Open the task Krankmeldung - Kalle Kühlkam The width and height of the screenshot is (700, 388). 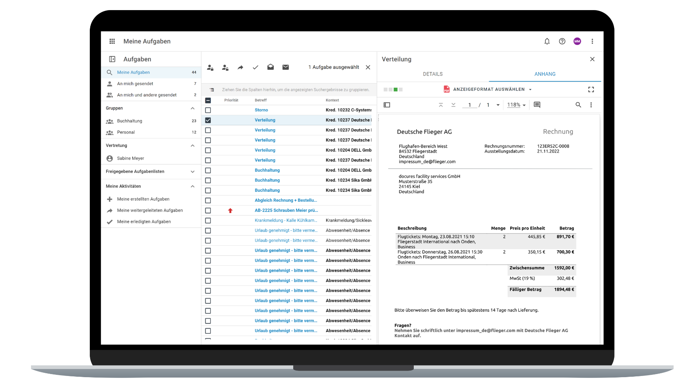(x=286, y=220)
